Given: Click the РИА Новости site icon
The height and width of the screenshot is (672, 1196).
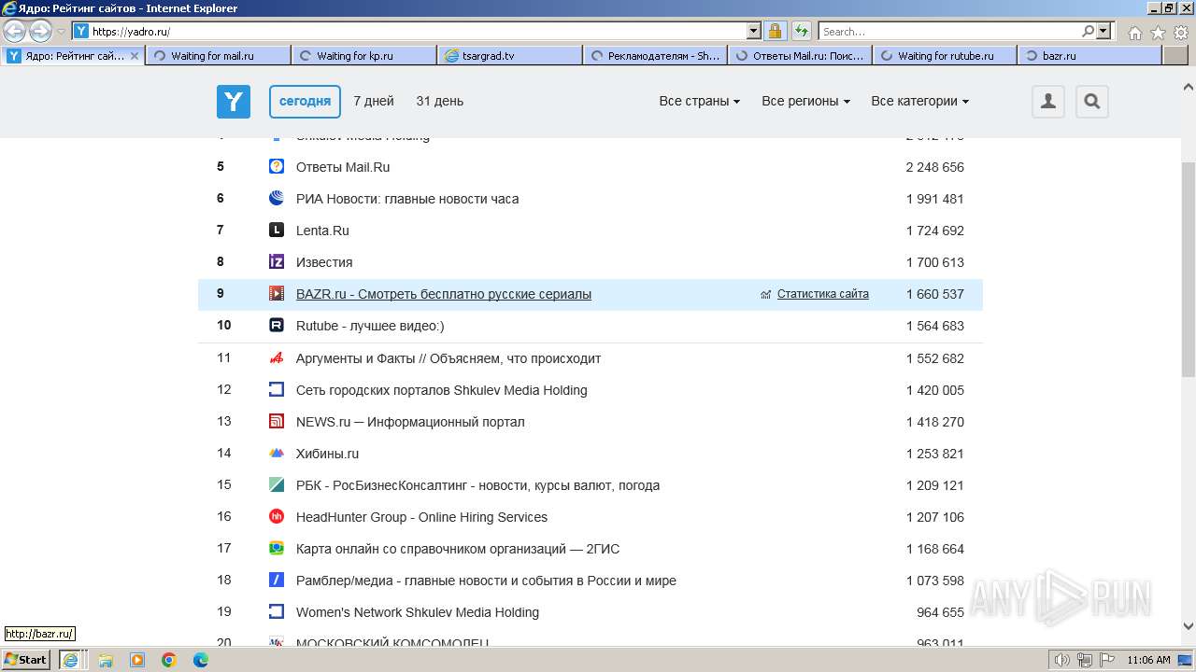Looking at the screenshot, I should (277, 199).
